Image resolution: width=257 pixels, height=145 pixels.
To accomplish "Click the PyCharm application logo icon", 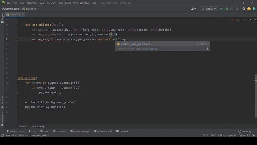I will point(3,3).
